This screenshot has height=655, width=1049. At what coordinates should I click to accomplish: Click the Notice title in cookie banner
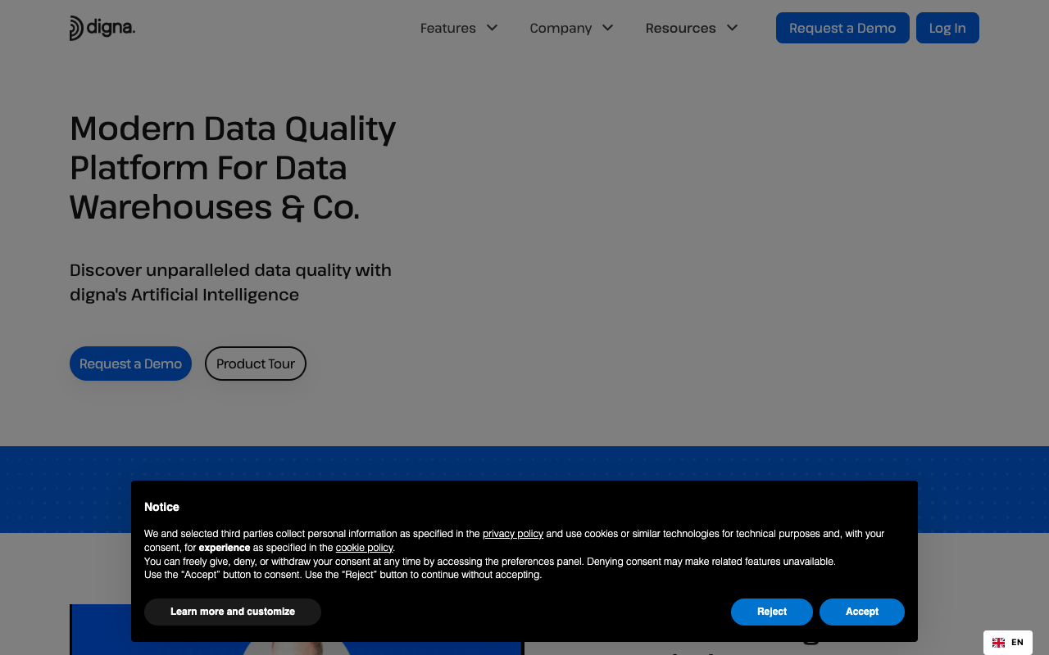(161, 507)
